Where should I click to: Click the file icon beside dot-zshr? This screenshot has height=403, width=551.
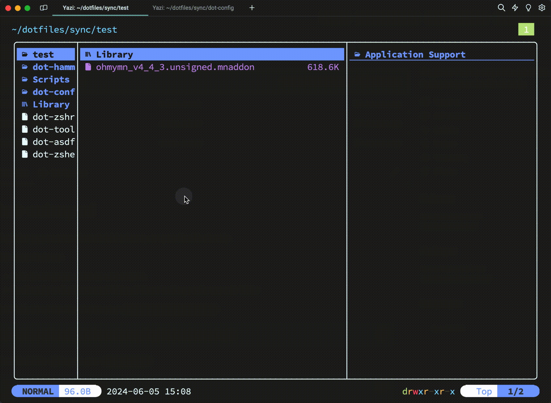pos(25,116)
